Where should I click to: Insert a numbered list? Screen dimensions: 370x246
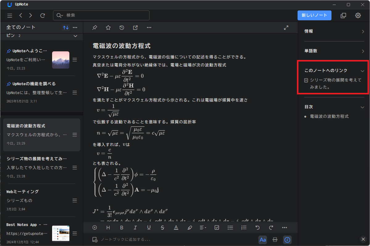244,227
